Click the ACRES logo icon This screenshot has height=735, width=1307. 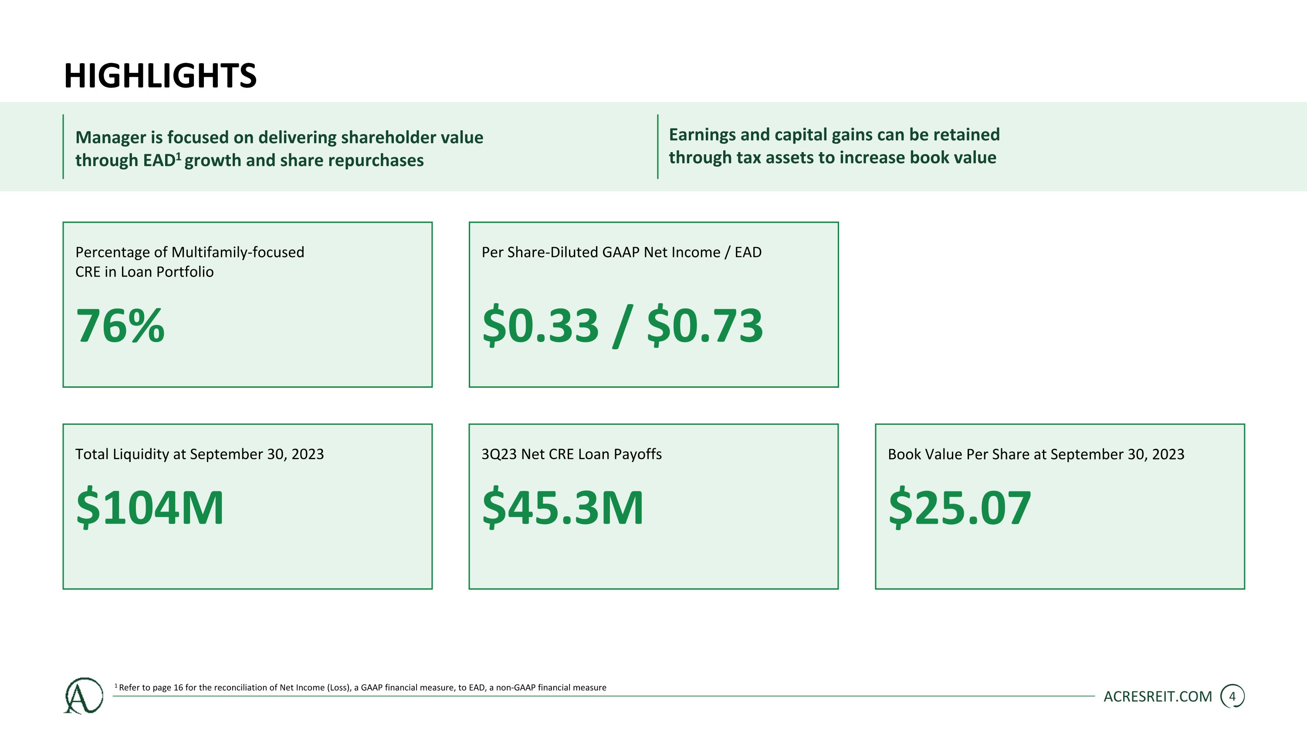click(x=84, y=696)
